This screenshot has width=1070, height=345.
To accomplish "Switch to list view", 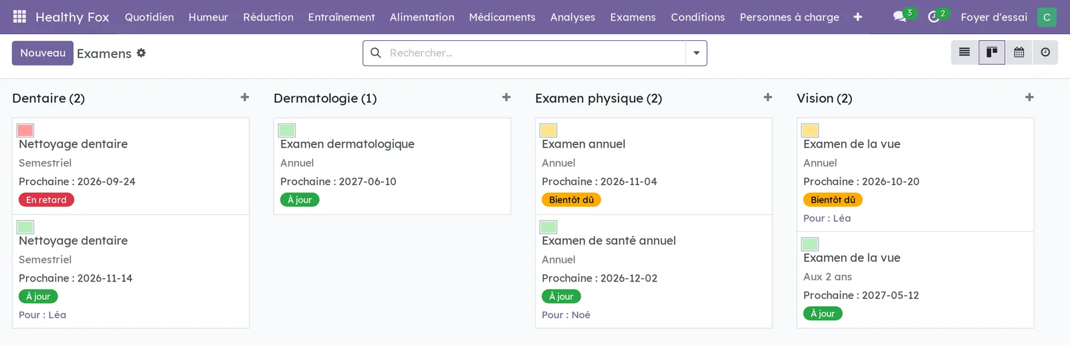I will click(x=964, y=52).
